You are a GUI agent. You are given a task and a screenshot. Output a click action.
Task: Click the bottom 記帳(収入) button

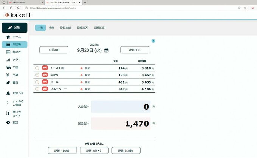94,150
